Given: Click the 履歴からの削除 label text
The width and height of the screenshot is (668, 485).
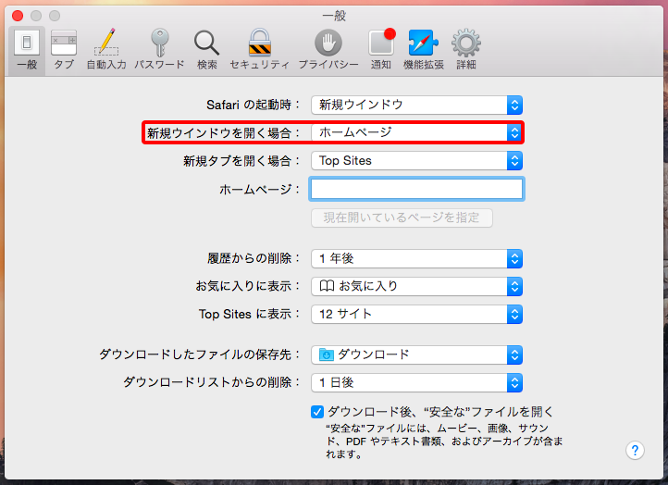Looking at the screenshot, I should [x=254, y=258].
